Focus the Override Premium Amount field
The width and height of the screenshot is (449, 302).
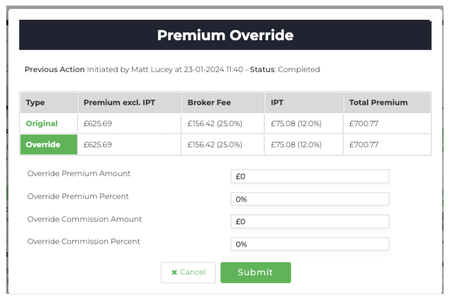point(310,177)
